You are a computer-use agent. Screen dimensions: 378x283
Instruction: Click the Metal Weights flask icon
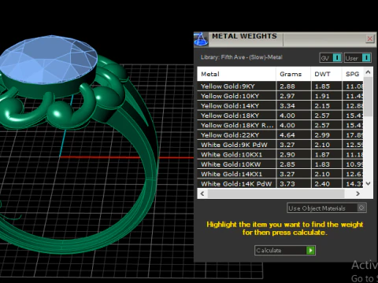click(201, 39)
